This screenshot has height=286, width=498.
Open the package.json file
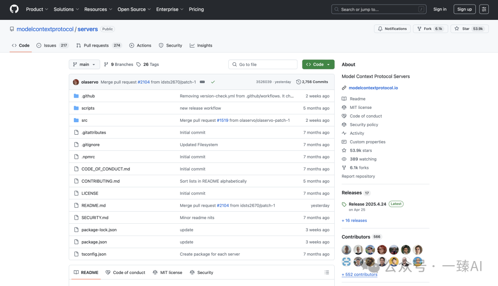click(94, 242)
